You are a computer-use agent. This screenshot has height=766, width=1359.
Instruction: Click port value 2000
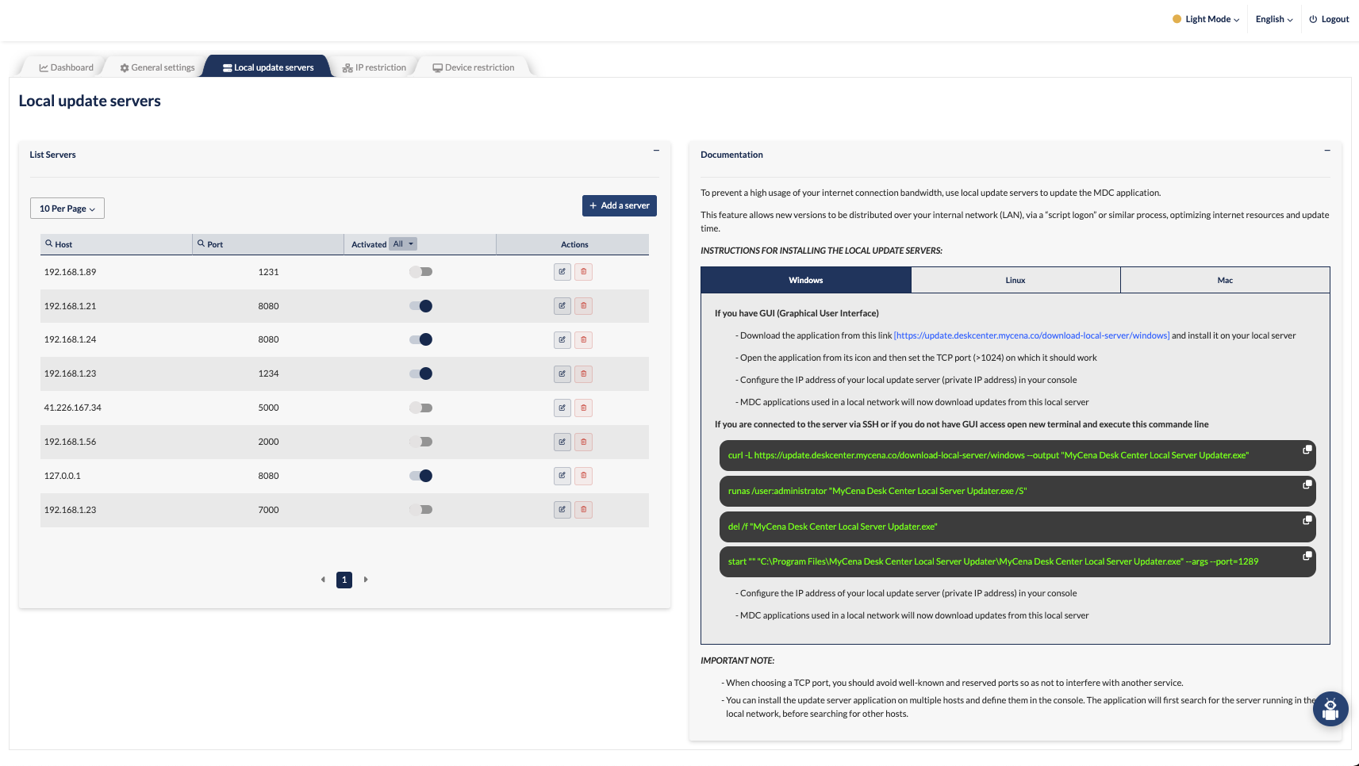coord(268,442)
